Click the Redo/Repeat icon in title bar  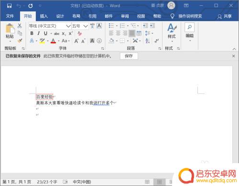(31, 6)
